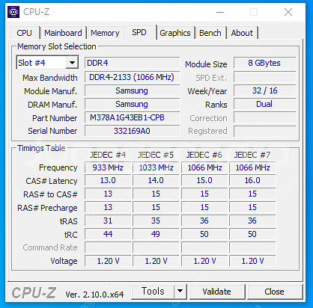Click CAS# Latency 15.0 cell
The height and width of the screenshot is (308, 313).
[204, 180]
